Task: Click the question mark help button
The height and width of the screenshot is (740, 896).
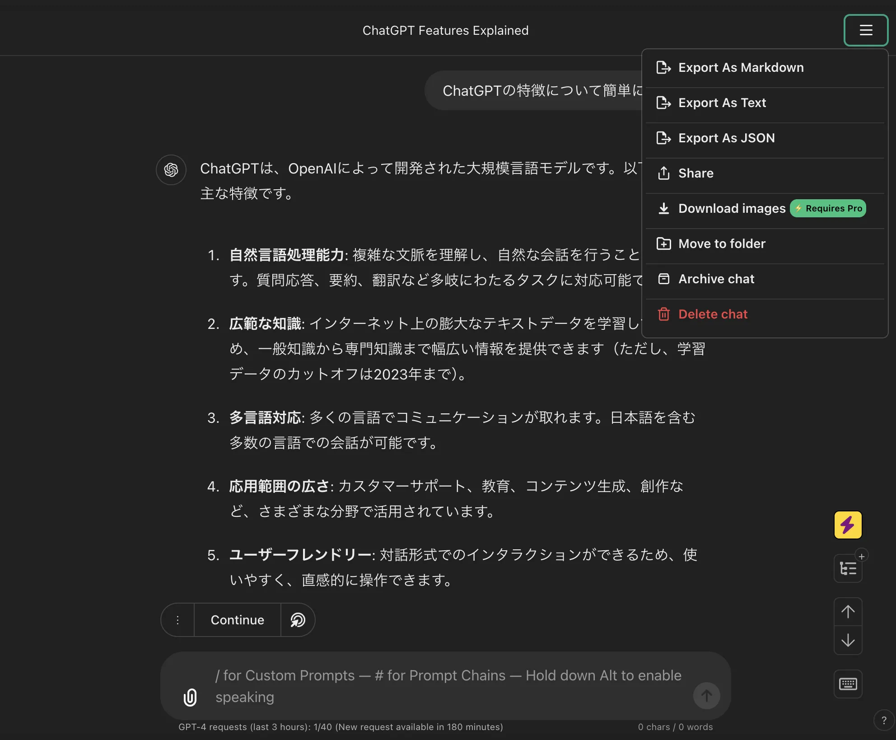Action: coord(884,721)
